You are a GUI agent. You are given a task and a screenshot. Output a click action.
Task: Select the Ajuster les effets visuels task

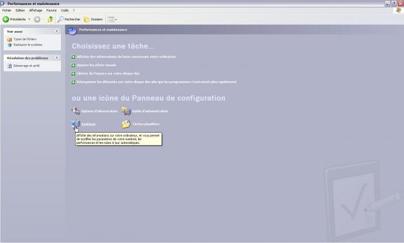point(96,65)
